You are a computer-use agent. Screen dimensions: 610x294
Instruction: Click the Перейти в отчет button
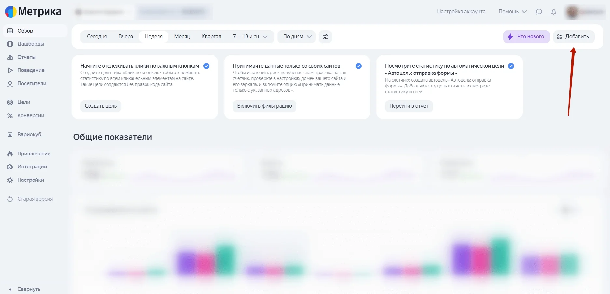409,106
